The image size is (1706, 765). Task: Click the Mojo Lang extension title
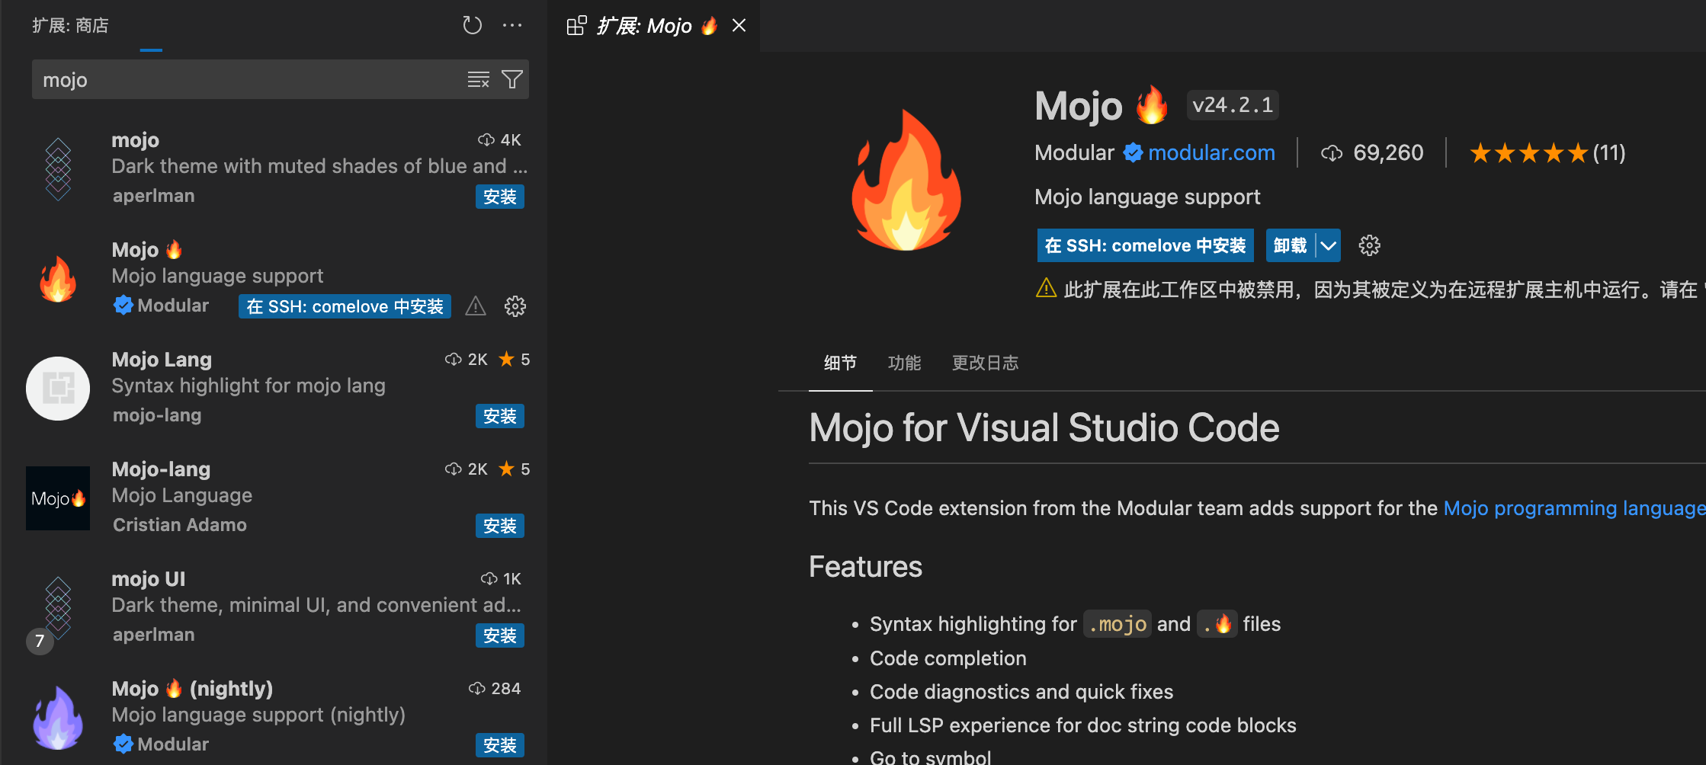[162, 360]
